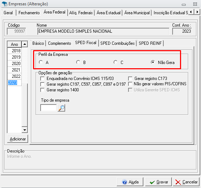This screenshot has height=188, width=201.
Task: Check Gerar registro C173 option
Action: tap(130, 79)
